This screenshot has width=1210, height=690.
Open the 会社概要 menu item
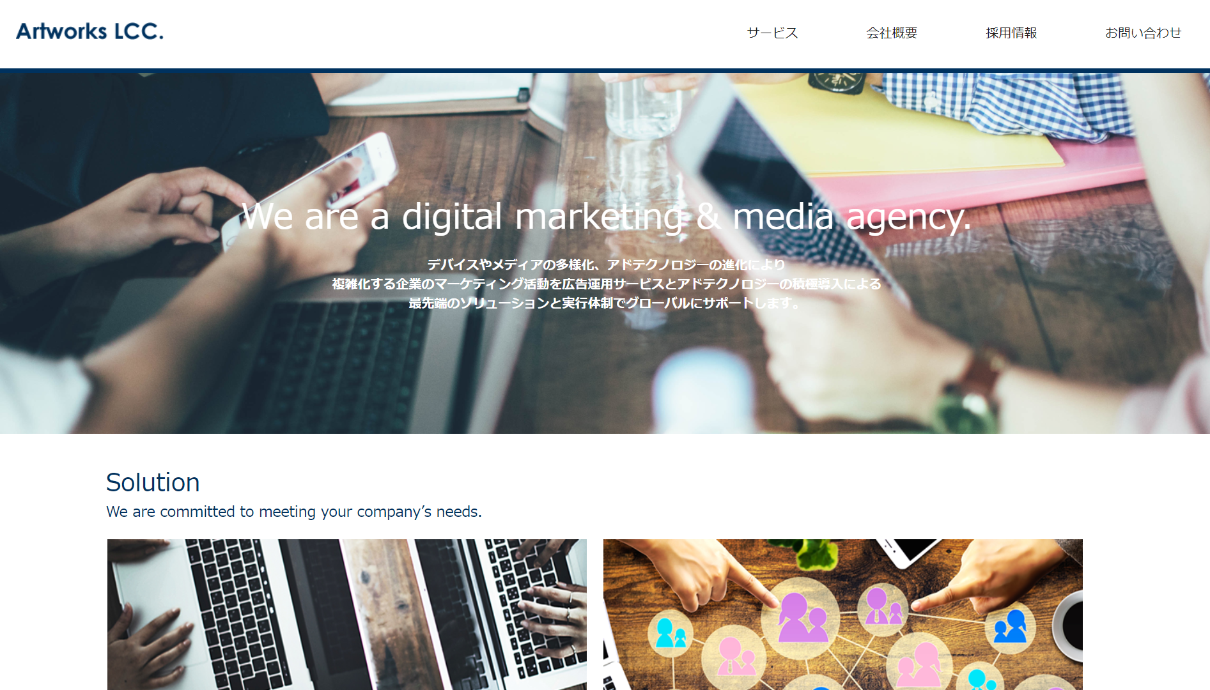pos(892,33)
